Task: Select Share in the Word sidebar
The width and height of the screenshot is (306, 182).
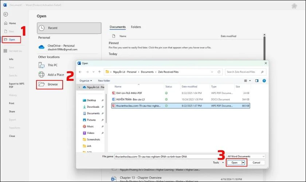Action: click(x=12, y=111)
